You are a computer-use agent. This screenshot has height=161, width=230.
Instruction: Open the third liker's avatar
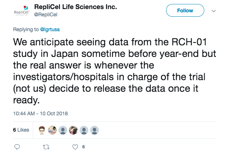63,130
